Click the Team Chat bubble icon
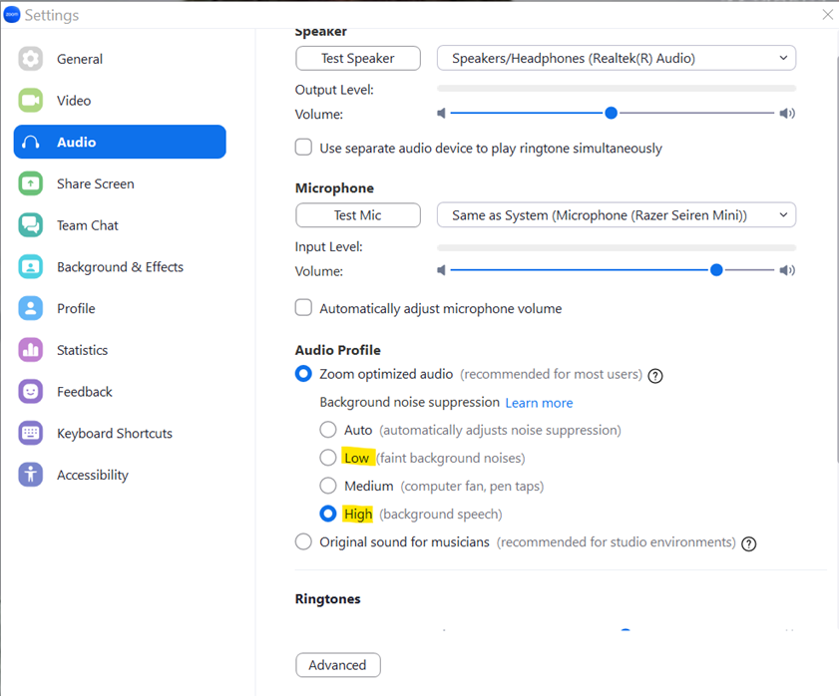The height and width of the screenshot is (696, 839). tap(31, 225)
